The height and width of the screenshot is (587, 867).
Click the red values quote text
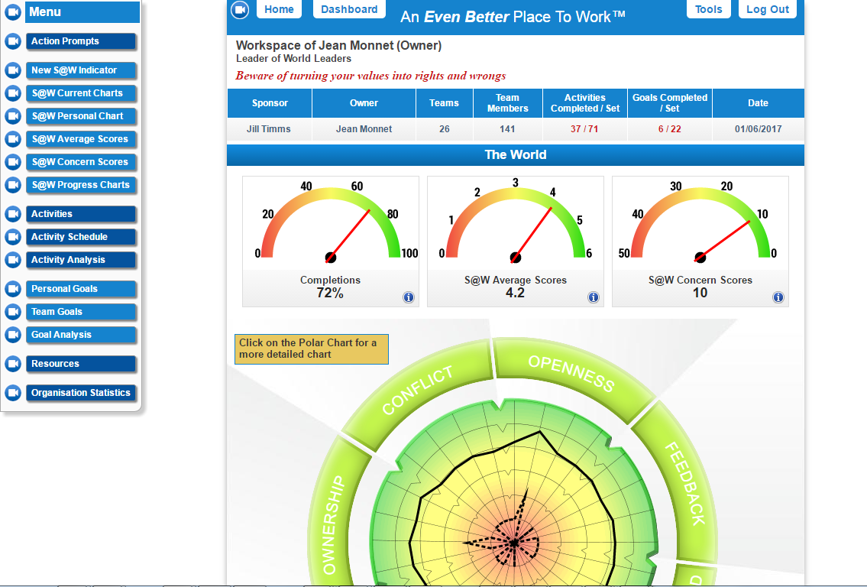(x=370, y=76)
